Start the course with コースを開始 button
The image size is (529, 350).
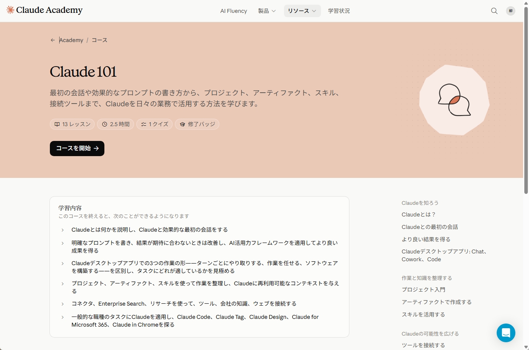[x=77, y=148]
